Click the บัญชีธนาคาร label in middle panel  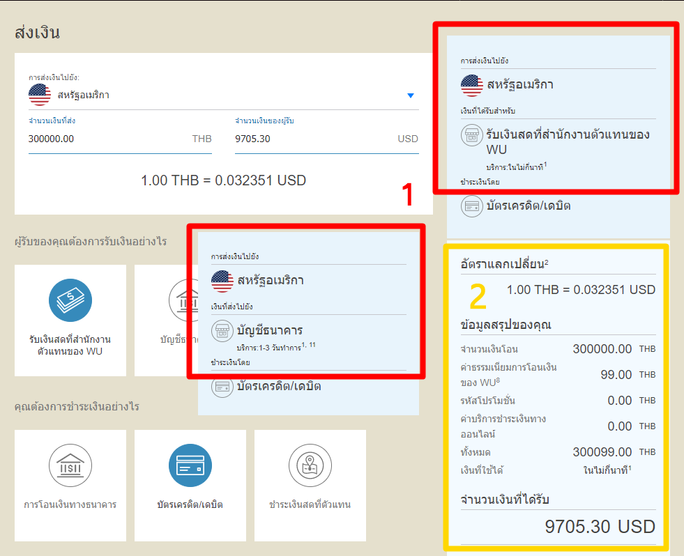click(270, 330)
